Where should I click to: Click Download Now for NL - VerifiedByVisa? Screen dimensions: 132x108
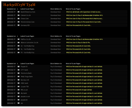point(56,49)
